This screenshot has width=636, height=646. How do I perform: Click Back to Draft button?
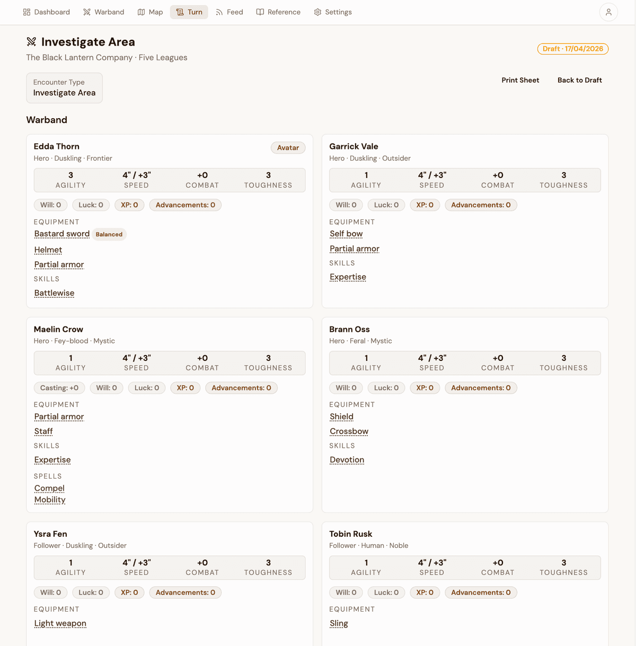(x=580, y=80)
